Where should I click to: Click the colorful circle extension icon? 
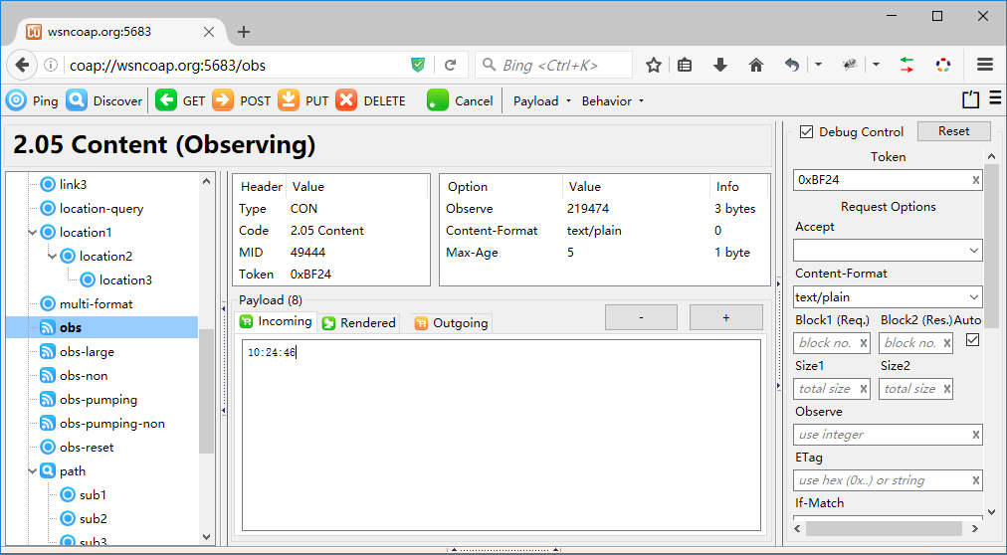point(942,65)
